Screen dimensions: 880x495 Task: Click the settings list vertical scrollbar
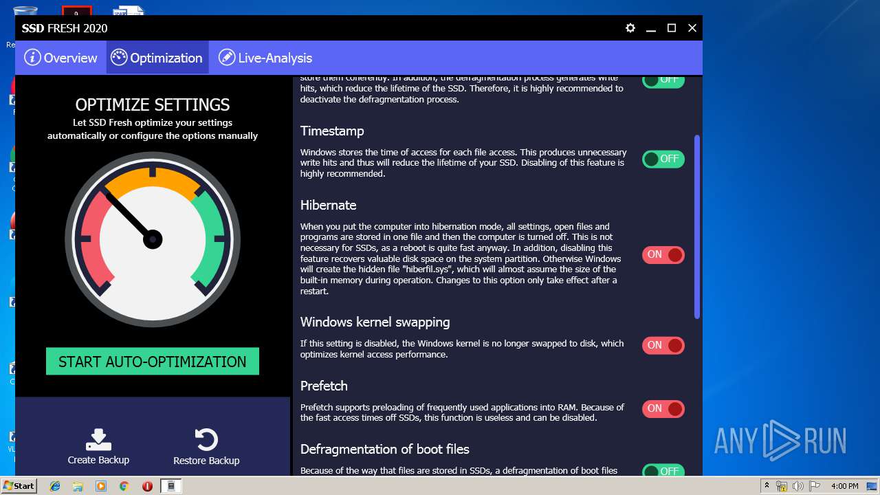click(x=697, y=227)
